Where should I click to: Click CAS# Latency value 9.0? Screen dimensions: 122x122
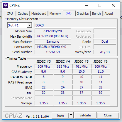63,71
